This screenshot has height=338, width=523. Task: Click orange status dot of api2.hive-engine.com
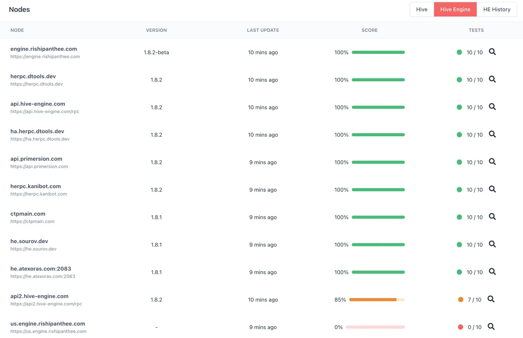[x=461, y=299]
